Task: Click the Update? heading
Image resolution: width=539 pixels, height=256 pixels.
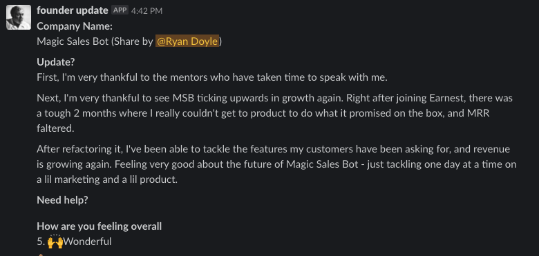Action: 56,63
